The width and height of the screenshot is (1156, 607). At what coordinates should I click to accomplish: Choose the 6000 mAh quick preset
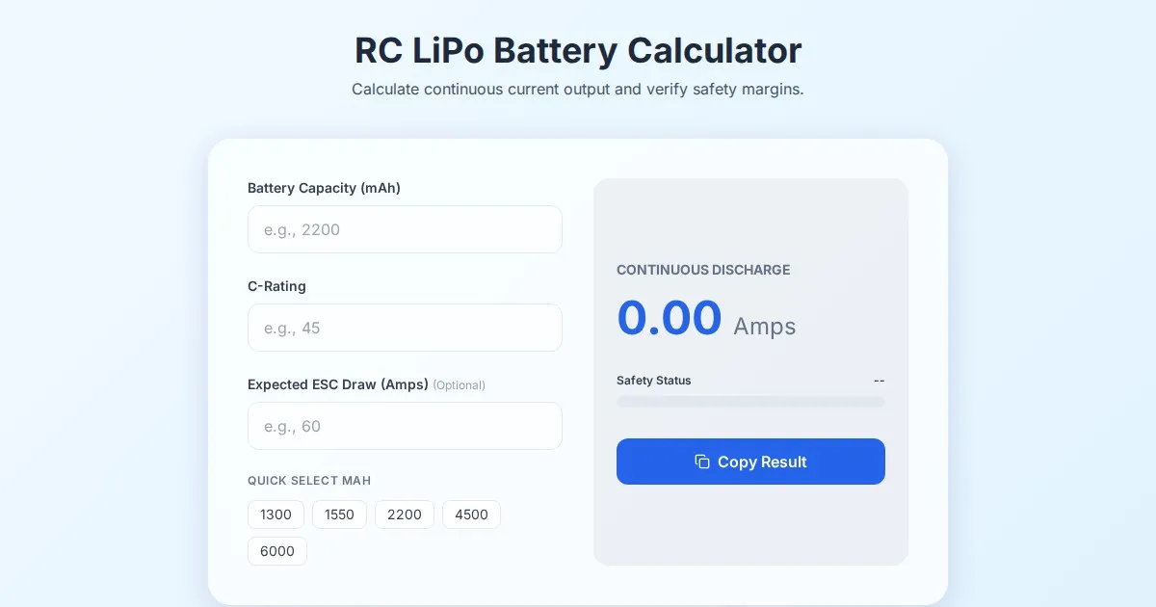point(277,551)
